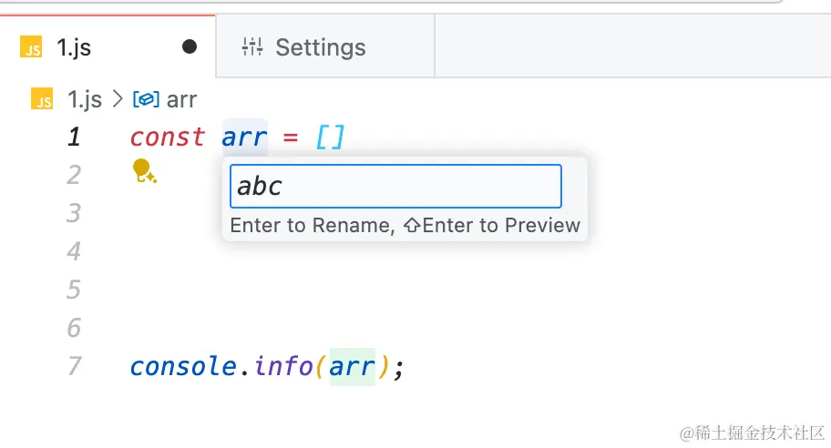Click the empty array brackets on line 1
The image size is (831, 448).
tap(330, 137)
